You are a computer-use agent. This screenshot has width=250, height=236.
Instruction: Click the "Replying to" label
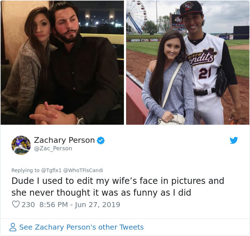25,170
